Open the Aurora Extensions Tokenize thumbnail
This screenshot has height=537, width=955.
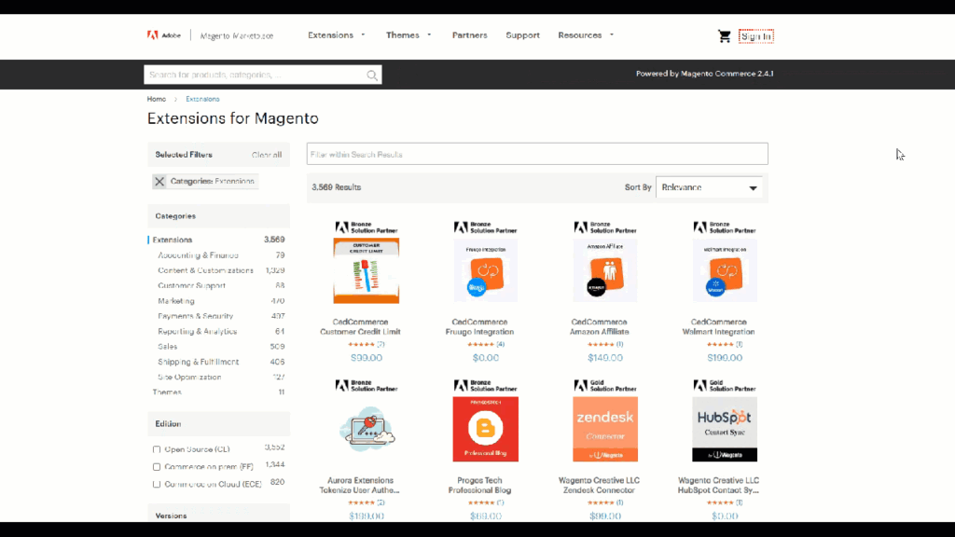[366, 429]
